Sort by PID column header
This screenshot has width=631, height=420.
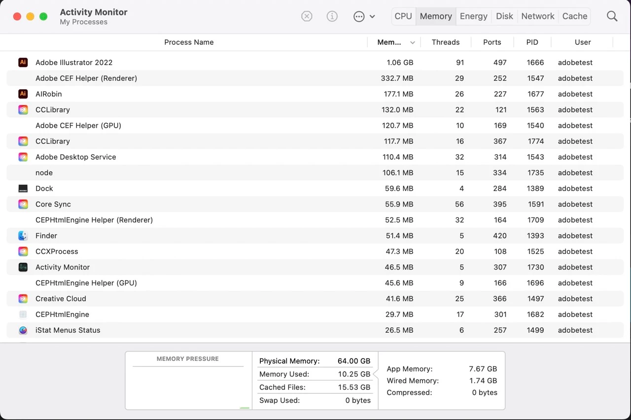coord(532,42)
